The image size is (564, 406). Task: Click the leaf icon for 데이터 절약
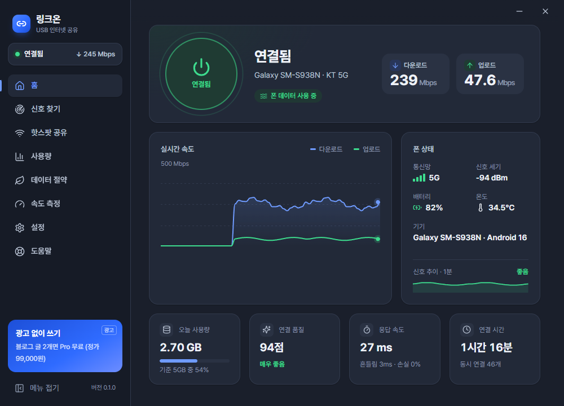click(x=20, y=180)
